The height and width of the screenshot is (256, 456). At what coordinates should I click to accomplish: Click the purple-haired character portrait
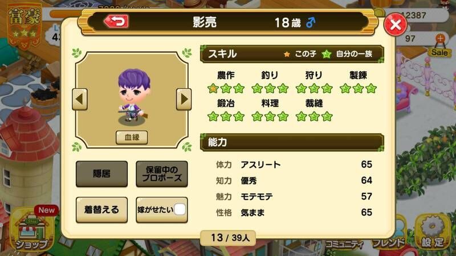(x=133, y=96)
